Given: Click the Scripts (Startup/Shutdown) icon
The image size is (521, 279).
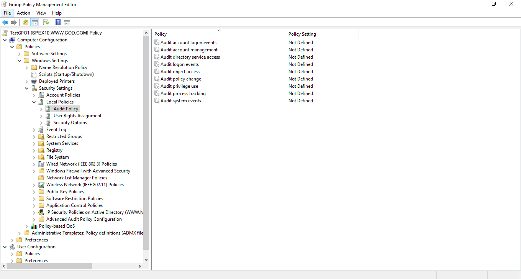Looking at the screenshot, I should 34,74.
